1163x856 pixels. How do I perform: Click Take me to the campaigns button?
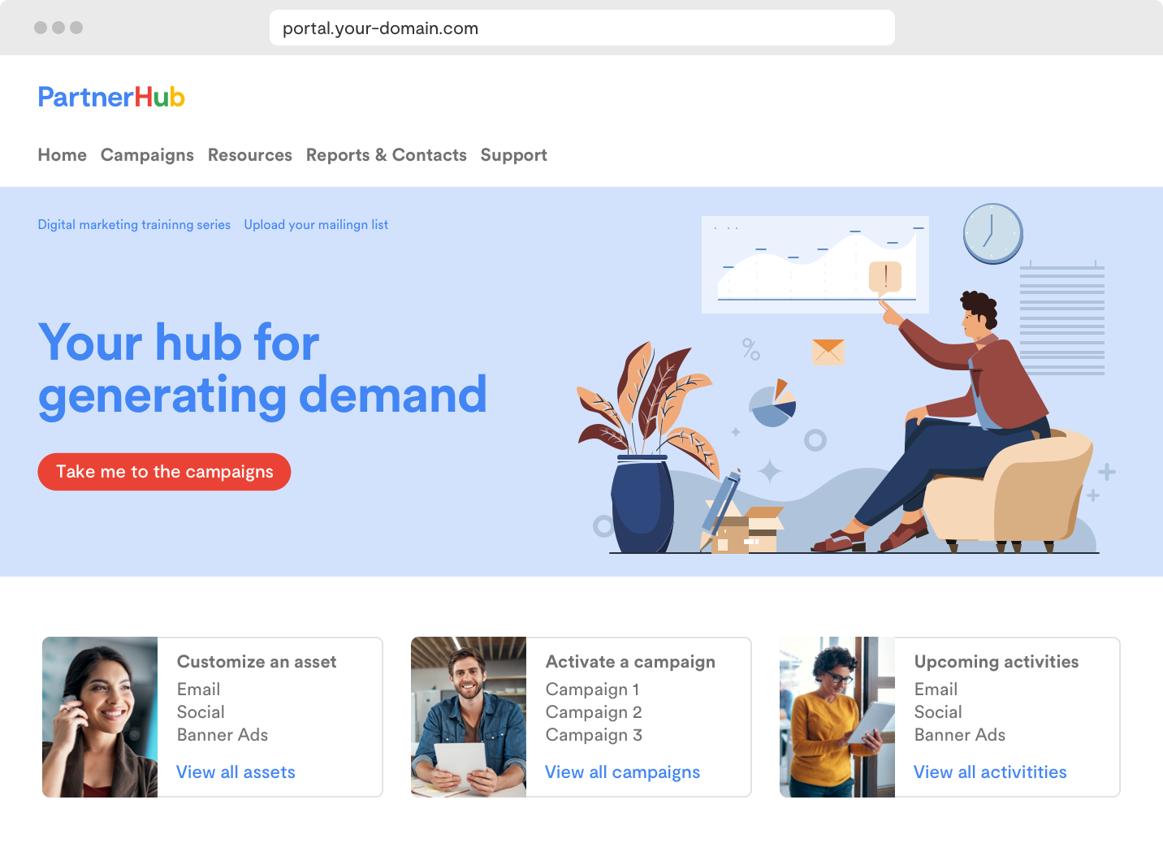click(x=164, y=472)
